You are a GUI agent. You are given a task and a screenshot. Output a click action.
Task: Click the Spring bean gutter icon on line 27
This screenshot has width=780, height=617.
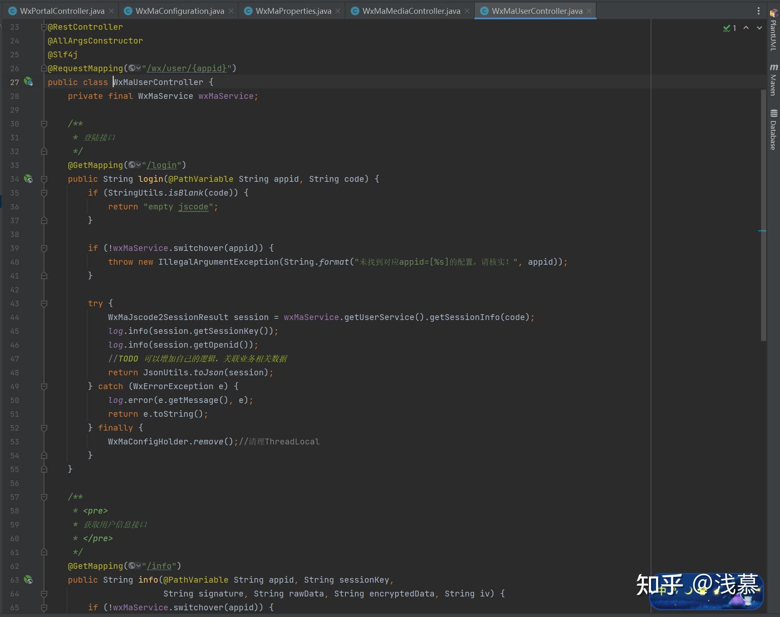tap(28, 82)
